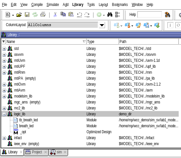Collapse the logic_lib library
The height and width of the screenshot is (158, 181).
(x=4, y=114)
